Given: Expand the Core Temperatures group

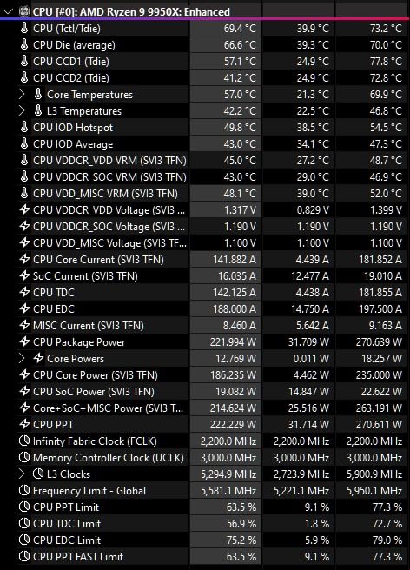Looking at the screenshot, I should [22, 95].
